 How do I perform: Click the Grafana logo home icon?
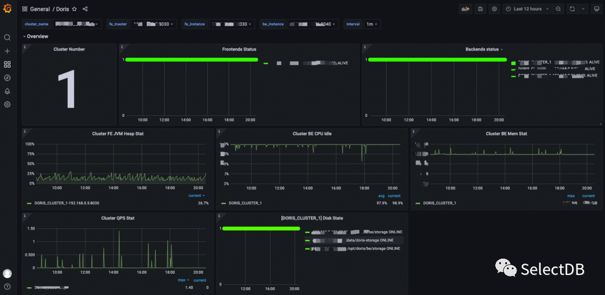(x=7, y=8)
